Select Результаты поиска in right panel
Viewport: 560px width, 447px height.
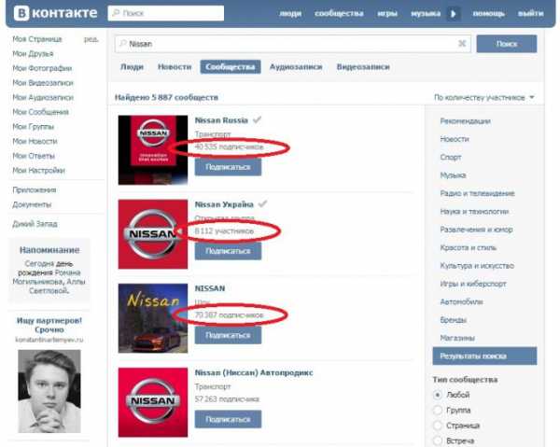484,356
